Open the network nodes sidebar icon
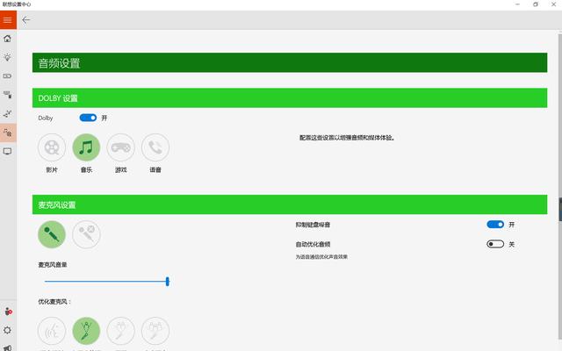The image size is (562, 351). click(8, 113)
